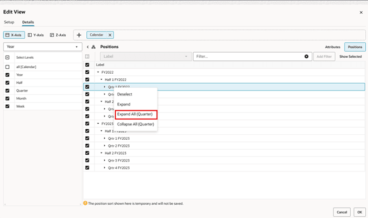Toggle the Label header checkbox

click(x=87, y=64)
